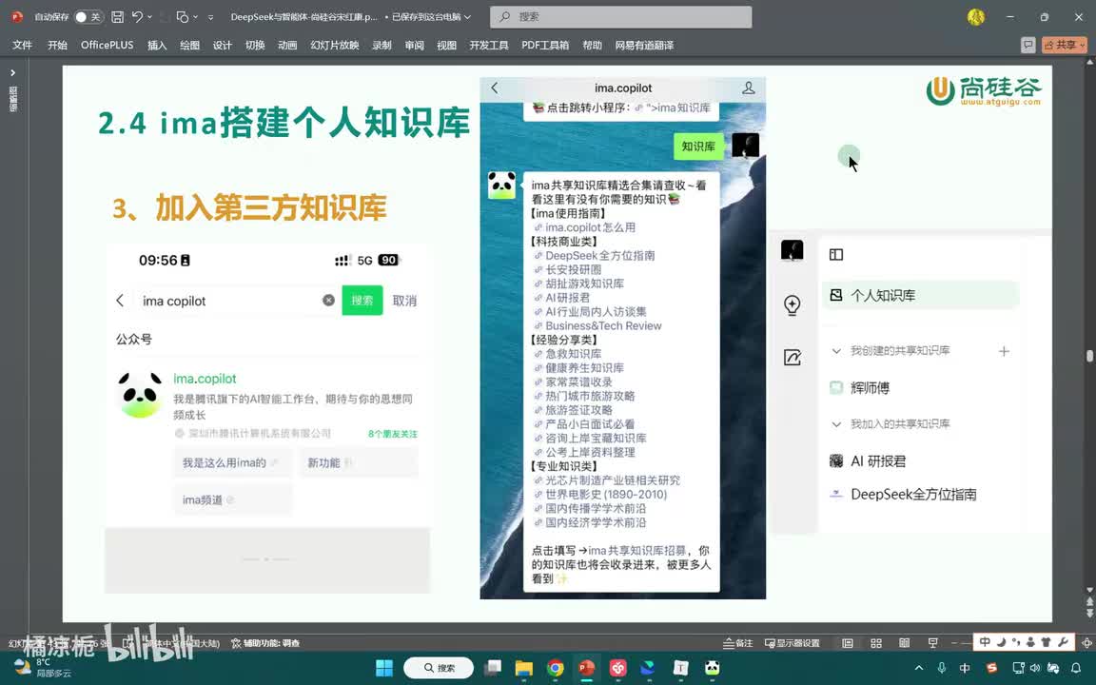The height and width of the screenshot is (685, 1096).
Task: Switch to Normal view icon
Action: [x=847, y=643]
